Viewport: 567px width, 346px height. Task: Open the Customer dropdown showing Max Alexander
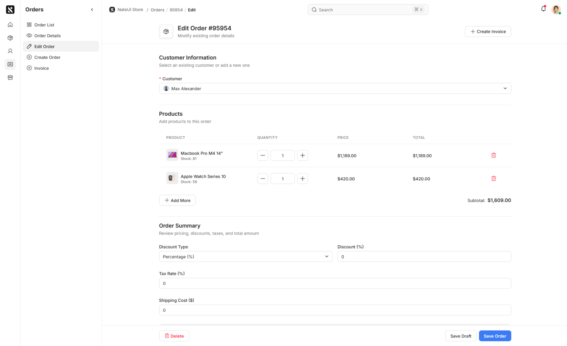click(335, 89)
